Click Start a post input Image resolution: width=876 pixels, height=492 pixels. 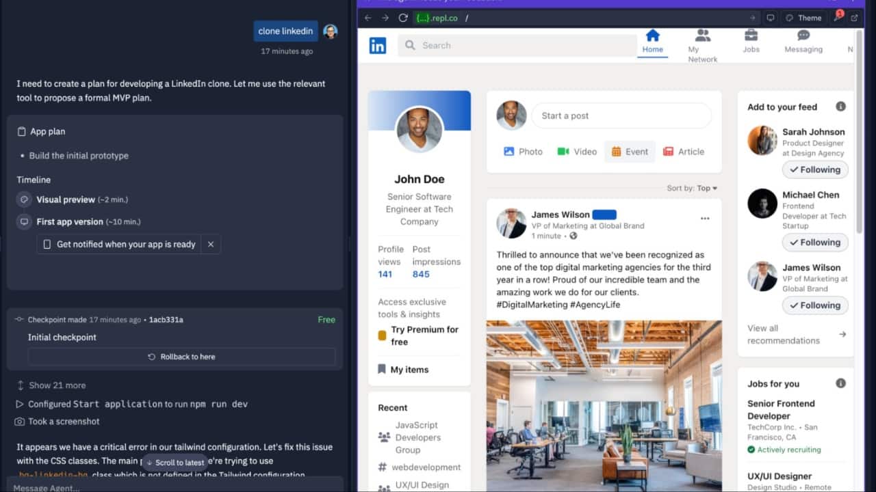(x=621, y=115)
